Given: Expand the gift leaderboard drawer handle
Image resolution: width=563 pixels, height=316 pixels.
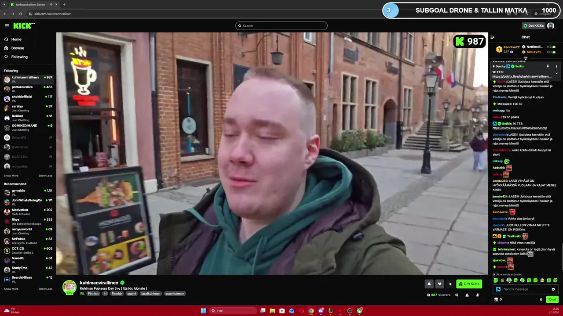Looking at the screenshot, I should point(526,58).
